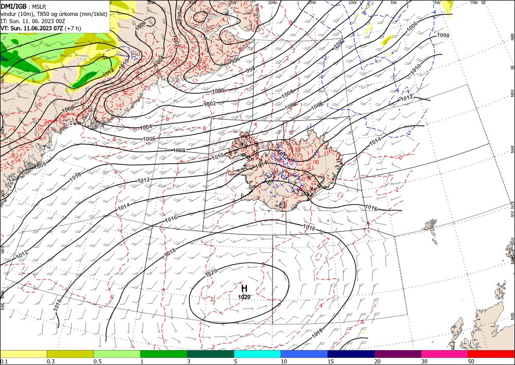Click the light green legend swatch
Image resolution: width=515 pixels, height=365 pixels.
(x=117, y=354)
